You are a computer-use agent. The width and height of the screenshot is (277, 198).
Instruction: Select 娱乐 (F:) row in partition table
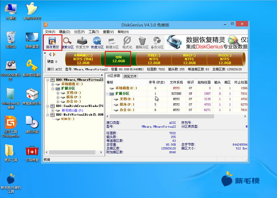pos(177,104)
